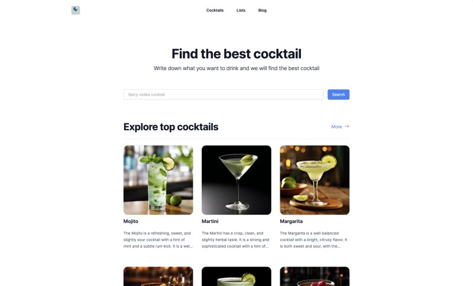Viewport: 473px width, 286px height.
Task: Select the Martini description text
Action: pyautogui.click(x=236, y=239)
